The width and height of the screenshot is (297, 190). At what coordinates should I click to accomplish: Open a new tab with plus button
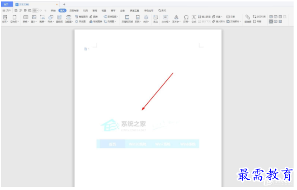click(x=64, y=4)
